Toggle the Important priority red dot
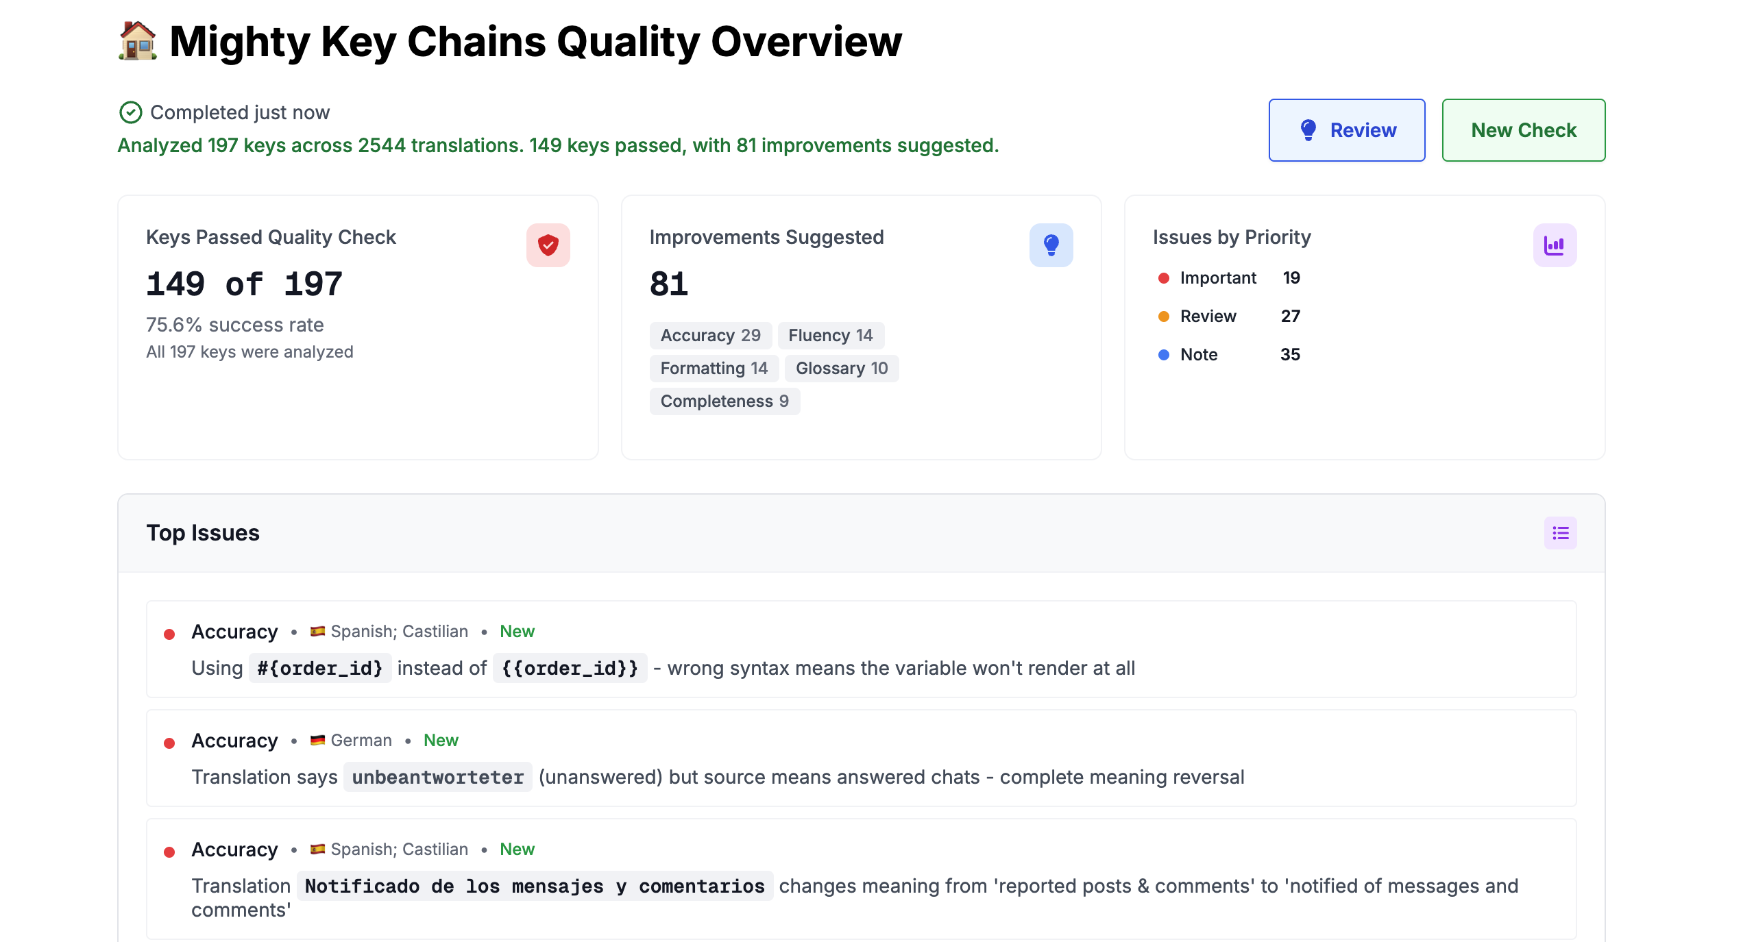 tap(1163, 278)
